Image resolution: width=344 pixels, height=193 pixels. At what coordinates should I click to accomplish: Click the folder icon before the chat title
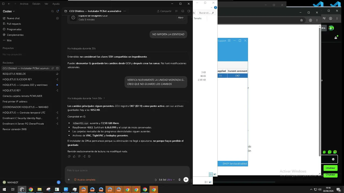click(66, 11)
